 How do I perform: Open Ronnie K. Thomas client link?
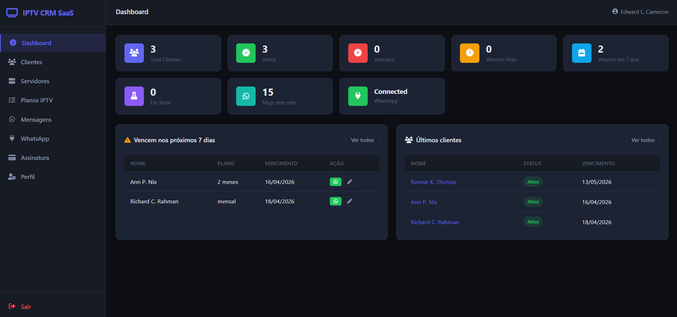point(433,182)
